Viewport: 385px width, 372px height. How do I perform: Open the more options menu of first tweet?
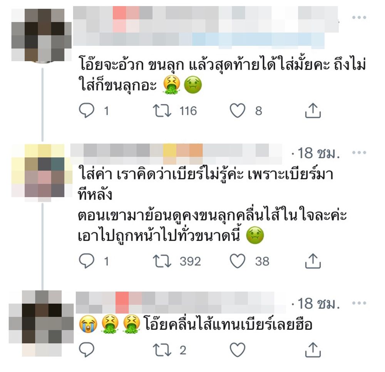pos(359,17)
